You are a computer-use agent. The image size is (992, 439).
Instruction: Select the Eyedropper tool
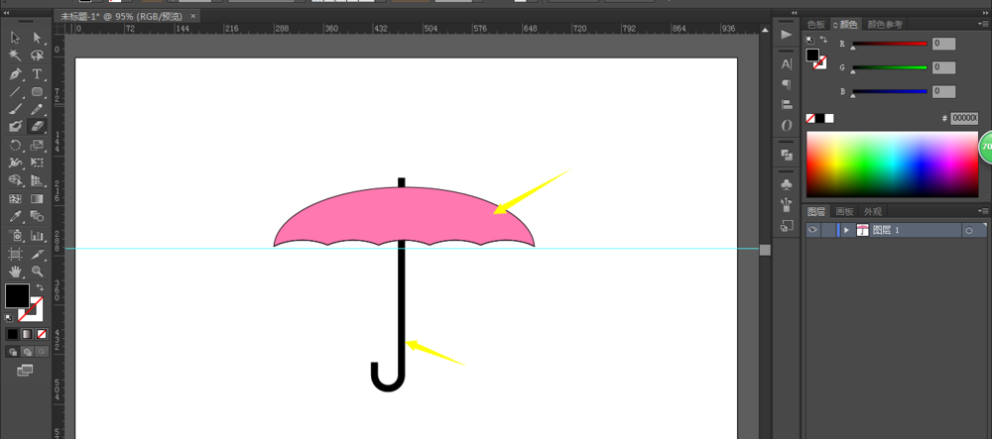pyautogui.click(x=16, y=216)
